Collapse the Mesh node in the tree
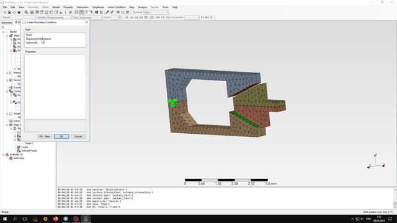Image resolution: width=397 pixels, height=223 pixels. [7, 36]
